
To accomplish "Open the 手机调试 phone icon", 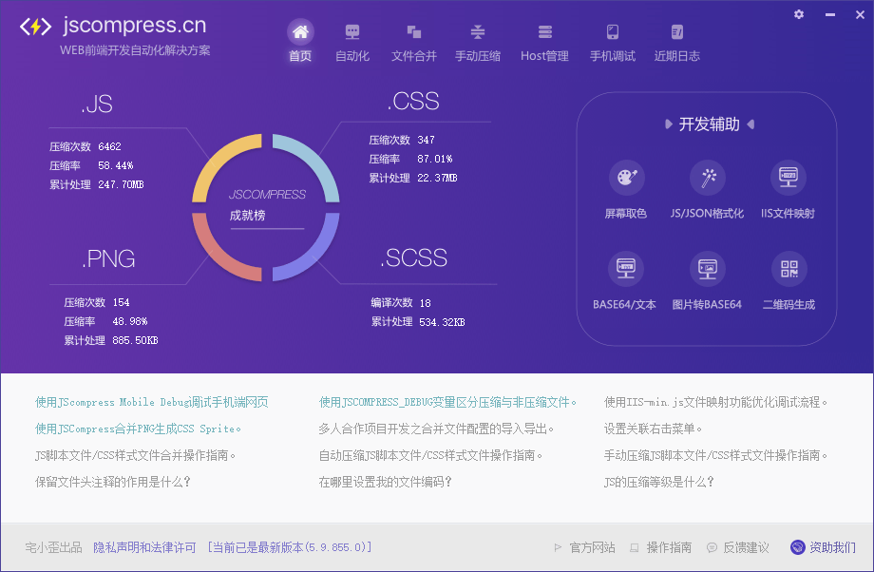I will (x=613, y=31).
